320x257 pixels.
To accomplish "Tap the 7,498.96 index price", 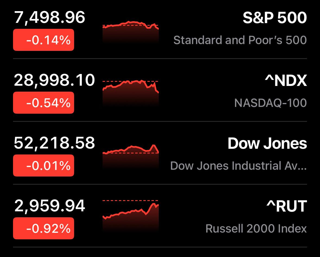I will tap(50, 18).
